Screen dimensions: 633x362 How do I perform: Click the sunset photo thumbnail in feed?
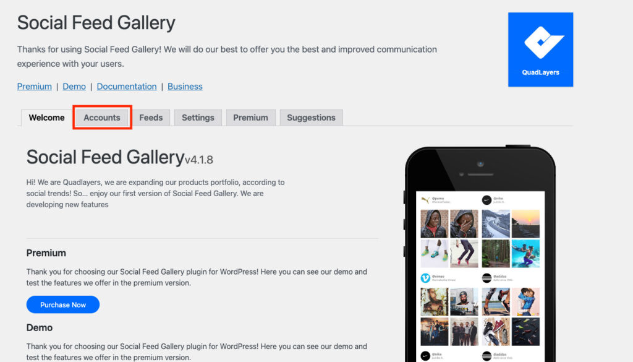525,223
